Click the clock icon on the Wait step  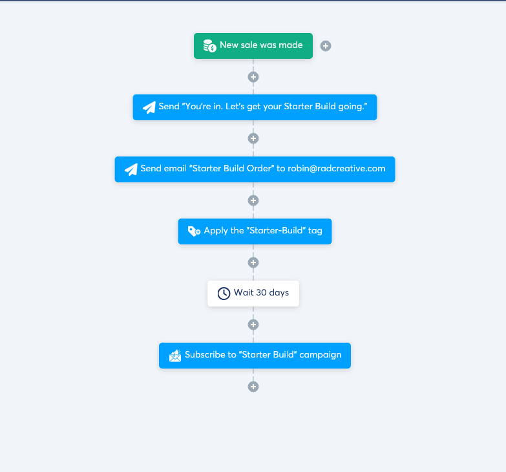click(x=224, y=294)
